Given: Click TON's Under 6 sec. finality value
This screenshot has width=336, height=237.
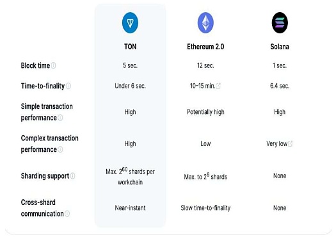Looking at the screenshot, I should [130, 86].
